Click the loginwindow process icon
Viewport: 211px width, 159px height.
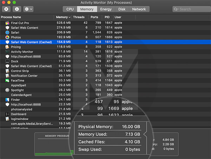[7, 119]
